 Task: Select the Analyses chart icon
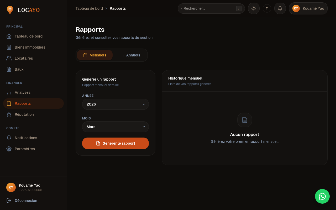(x=9, y=92)
